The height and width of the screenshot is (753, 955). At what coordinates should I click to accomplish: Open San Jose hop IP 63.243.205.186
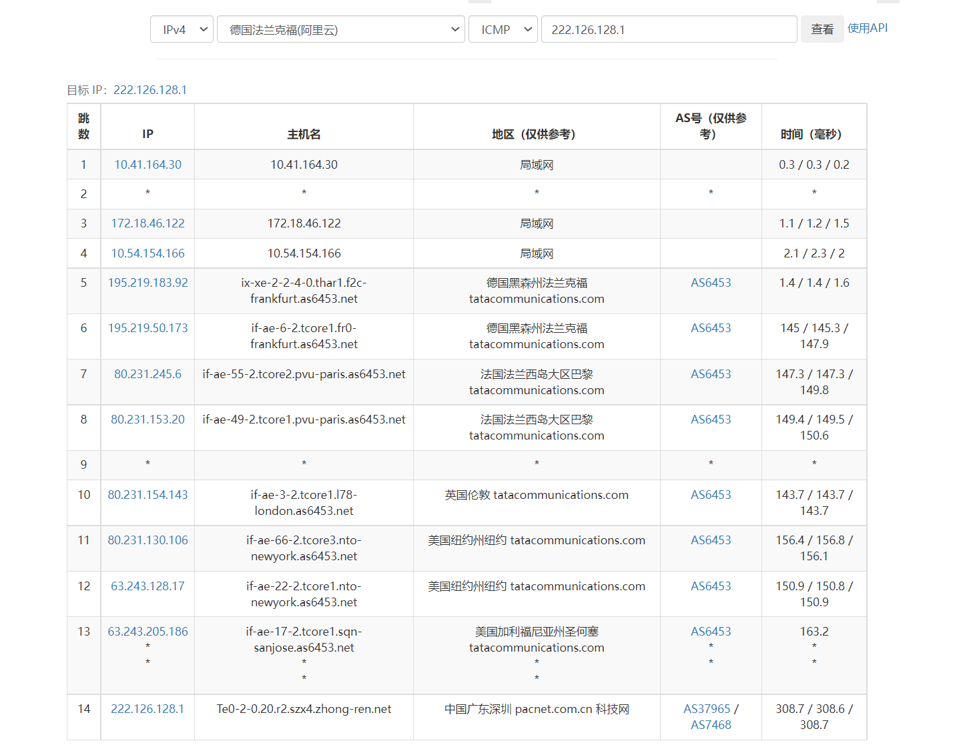click(147, 632)
